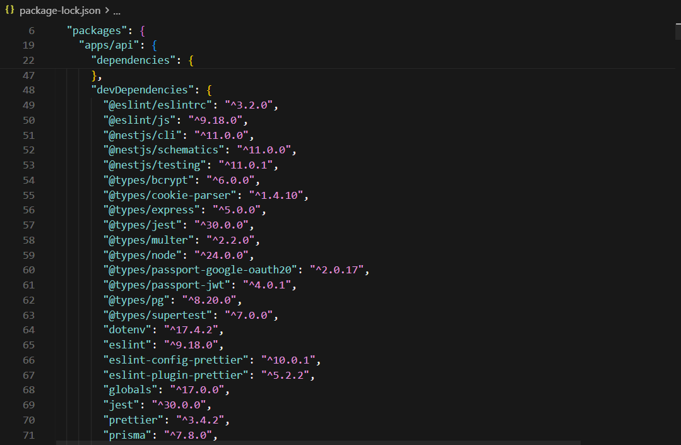Click the "^7.8.0" version value
Screen dimensions: 681x445
(x=187, y=434)
